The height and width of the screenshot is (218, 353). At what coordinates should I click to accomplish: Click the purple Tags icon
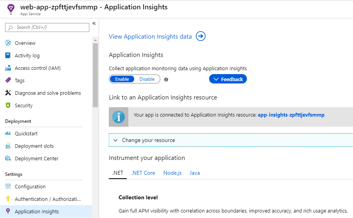8,81
